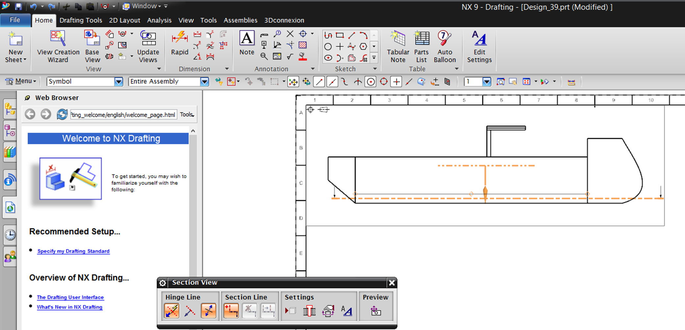Expand the Table group options
The image size is (685, 330).
click(456, 69)
